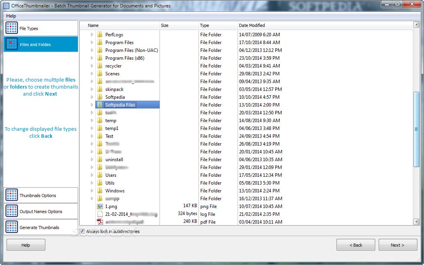Expand the Program Files folder arrow
The height and width of the screenshot is (265, 424).
pyautogui.click(x=92, y=43)
